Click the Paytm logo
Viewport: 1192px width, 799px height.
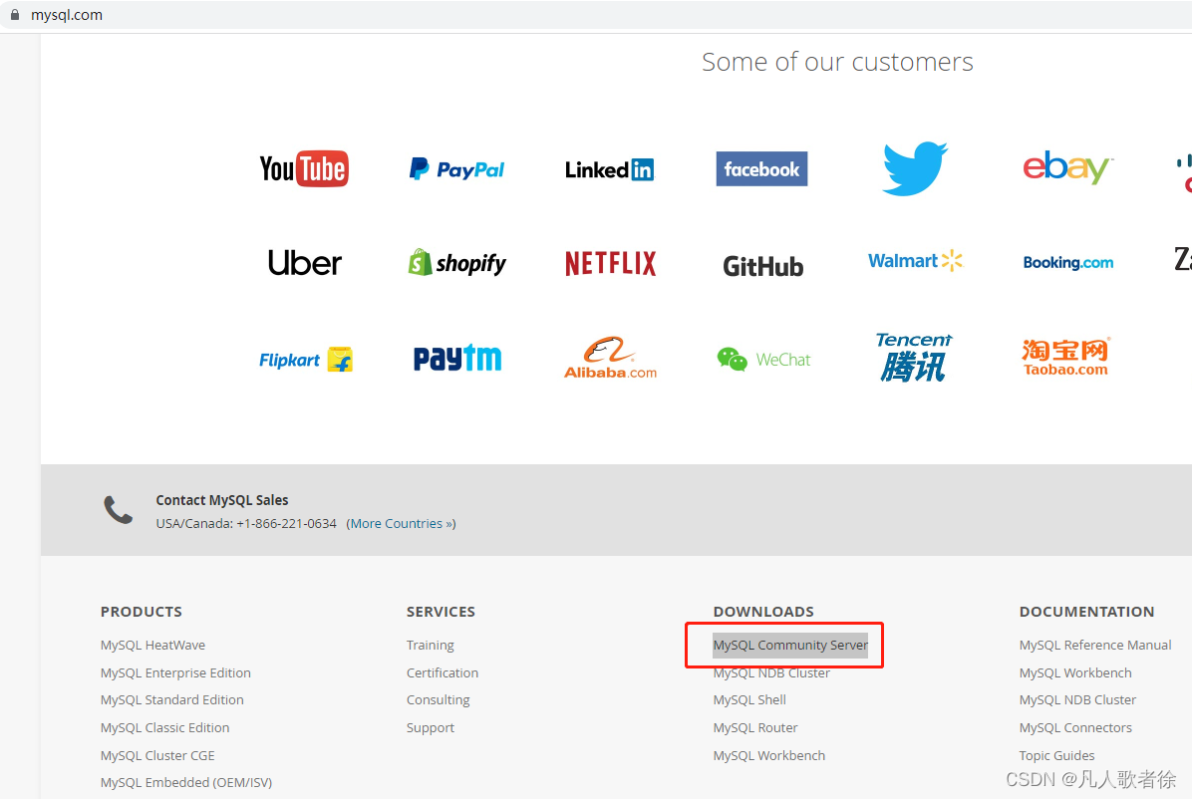point(457,358)
